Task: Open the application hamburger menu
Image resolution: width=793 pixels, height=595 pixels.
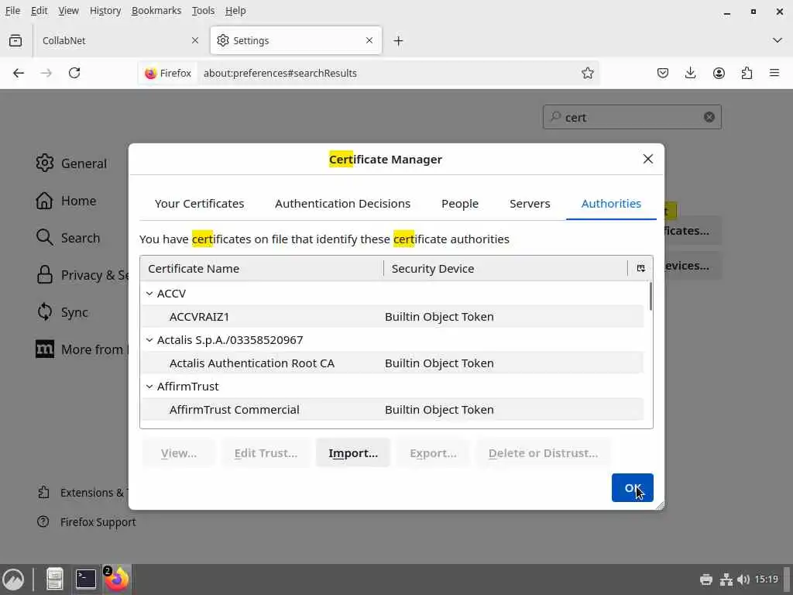Action: 774,73
